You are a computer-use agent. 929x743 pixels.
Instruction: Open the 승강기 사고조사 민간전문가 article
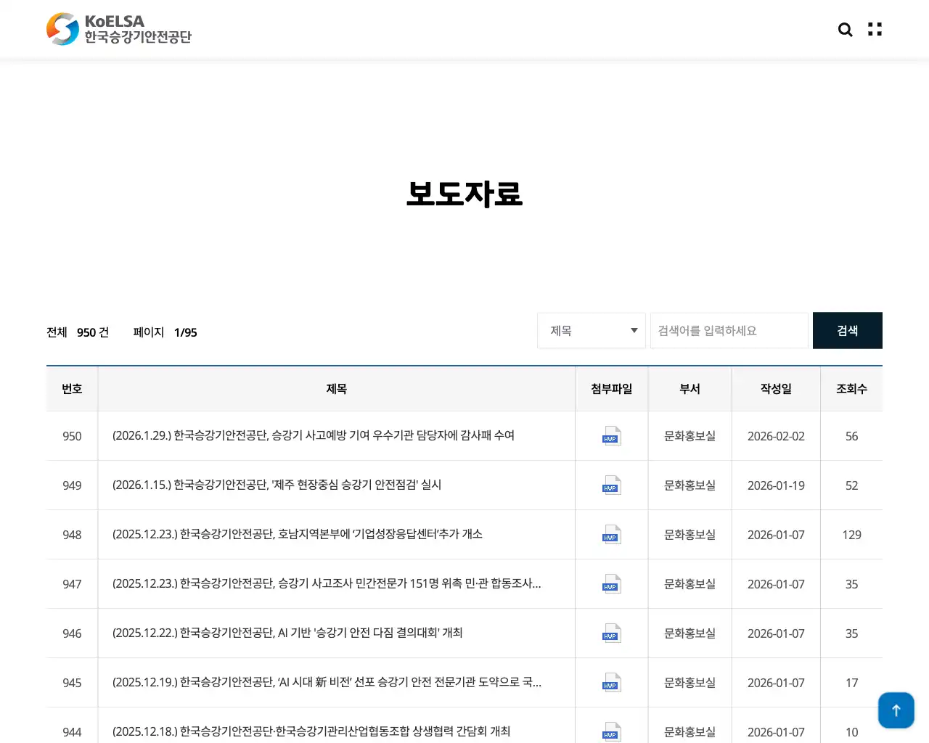pyautogui.click(x=326, y=584)
